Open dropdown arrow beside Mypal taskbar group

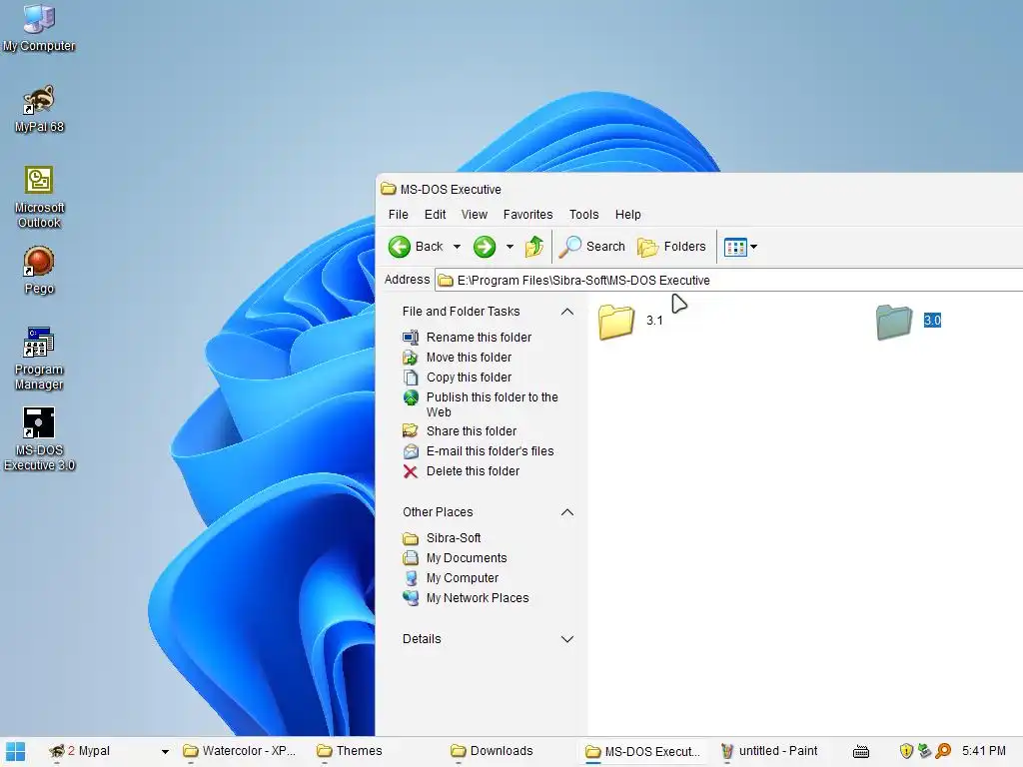coord(165,751)
